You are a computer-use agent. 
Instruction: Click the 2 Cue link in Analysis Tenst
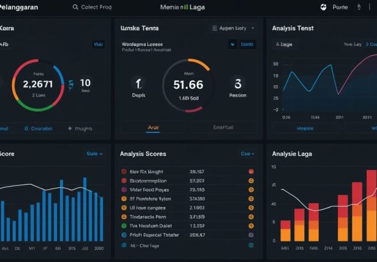(x=371, y=44)
